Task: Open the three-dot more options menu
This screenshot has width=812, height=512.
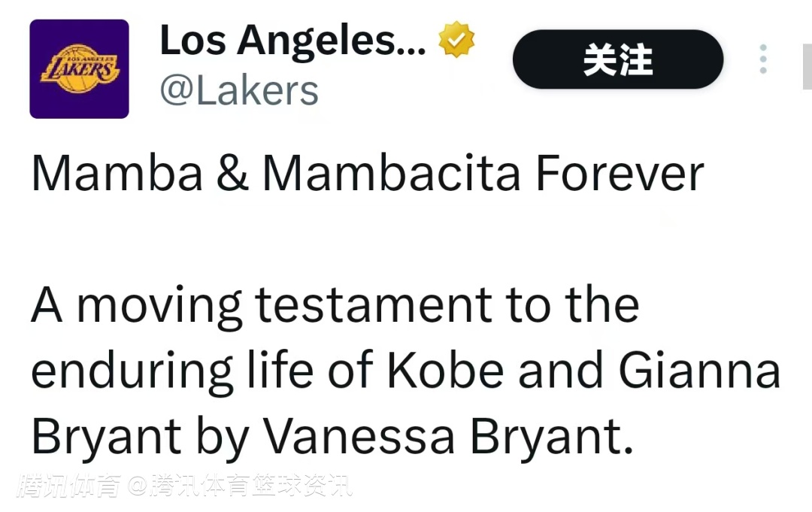Action: 763,59
